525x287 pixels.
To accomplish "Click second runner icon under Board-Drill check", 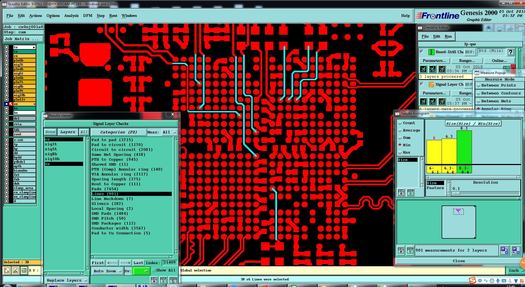I will tap(433, 69).
